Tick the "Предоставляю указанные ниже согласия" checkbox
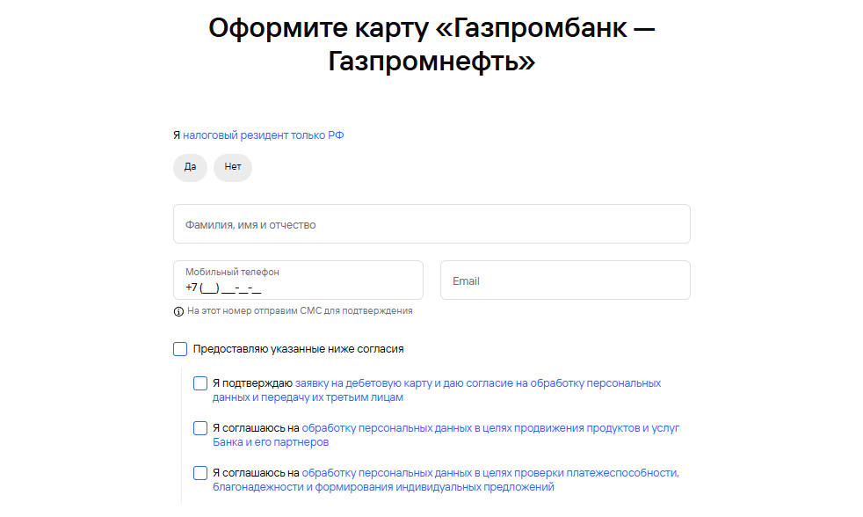The width and height of the screenshot is (863, 517). click(x=180, y=349)
